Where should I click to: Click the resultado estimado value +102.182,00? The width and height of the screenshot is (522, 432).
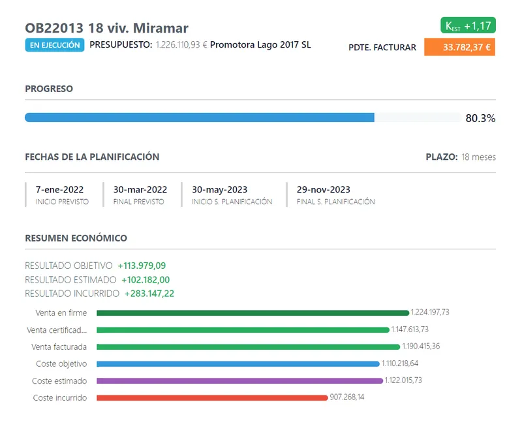(x=146, y=279)
